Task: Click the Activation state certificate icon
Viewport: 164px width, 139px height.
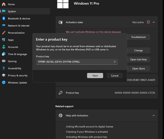Action: pos(61,22)
